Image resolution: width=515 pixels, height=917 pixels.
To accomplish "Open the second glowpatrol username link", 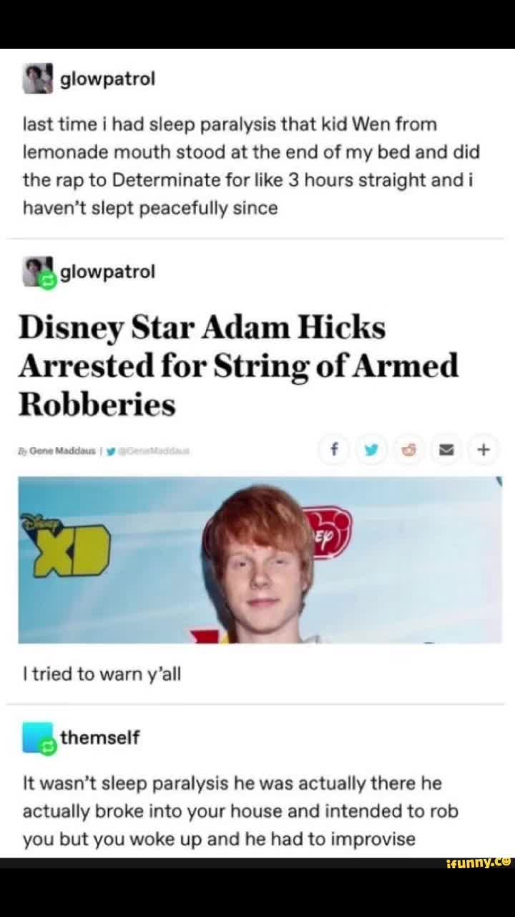I will [107, 272].
